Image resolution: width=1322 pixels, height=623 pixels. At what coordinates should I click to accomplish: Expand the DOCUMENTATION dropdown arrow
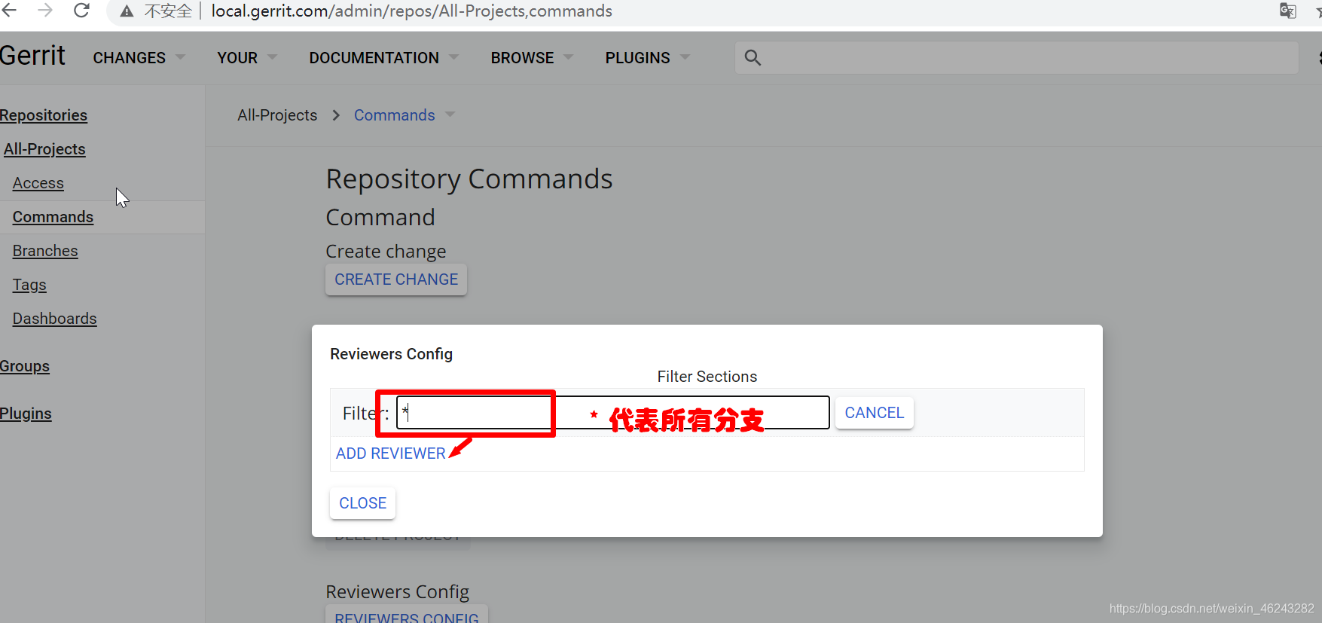(453, 57)
